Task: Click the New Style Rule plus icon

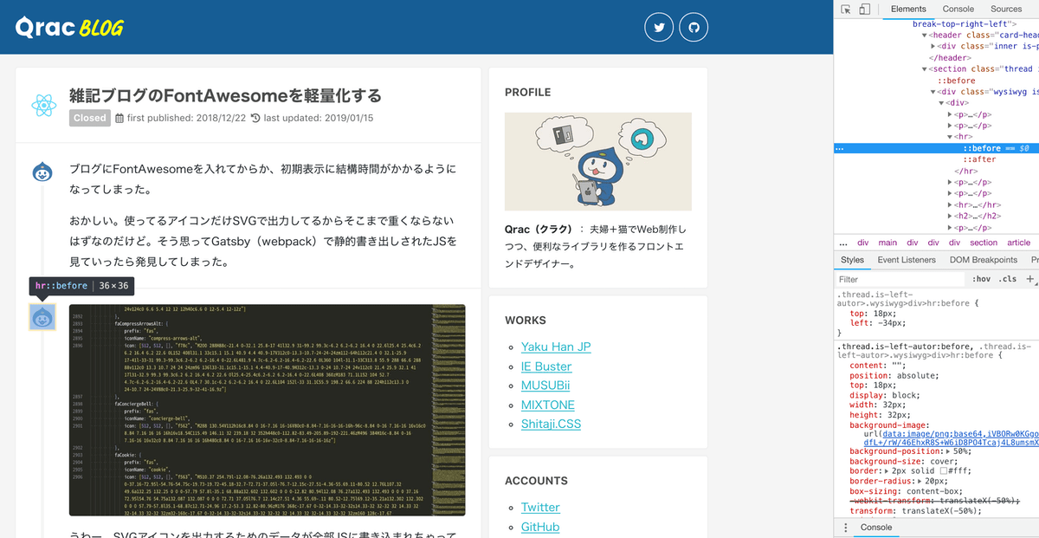Action: click(1030, 278)
